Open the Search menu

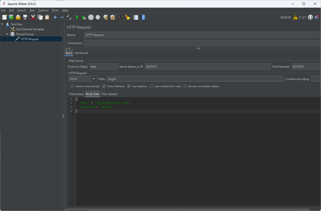(22, 10)
